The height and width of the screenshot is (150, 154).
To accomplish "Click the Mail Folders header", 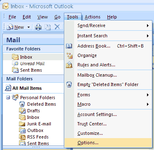I will point(33,79).
